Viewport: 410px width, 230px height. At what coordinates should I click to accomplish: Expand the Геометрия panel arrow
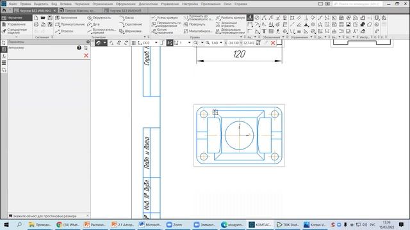(145, 37)
